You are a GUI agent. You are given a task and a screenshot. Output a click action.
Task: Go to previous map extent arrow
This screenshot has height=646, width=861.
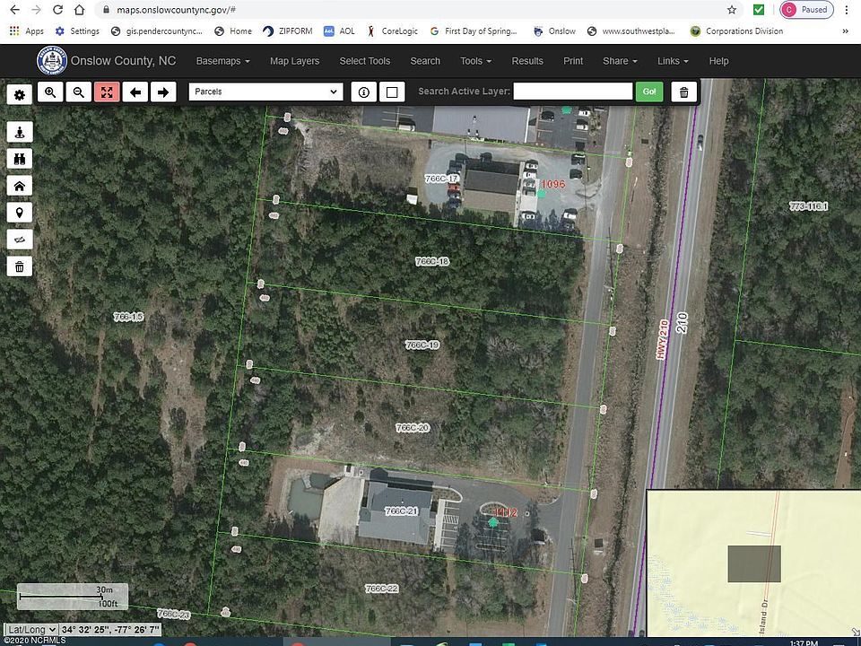(135, 92)
